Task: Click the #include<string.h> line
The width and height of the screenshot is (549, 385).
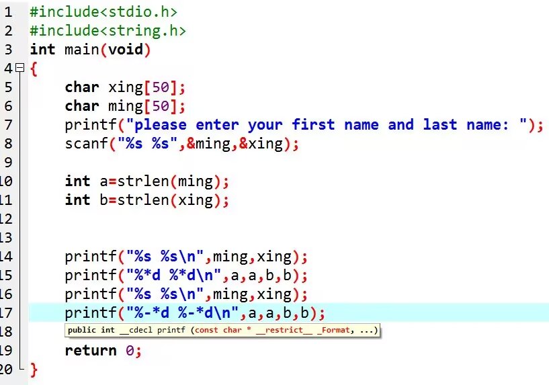Action: (108, 31)
